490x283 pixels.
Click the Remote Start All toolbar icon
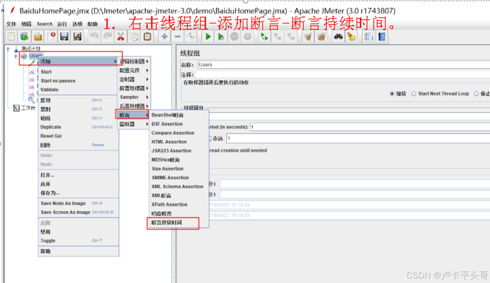(x=264, y=37)
